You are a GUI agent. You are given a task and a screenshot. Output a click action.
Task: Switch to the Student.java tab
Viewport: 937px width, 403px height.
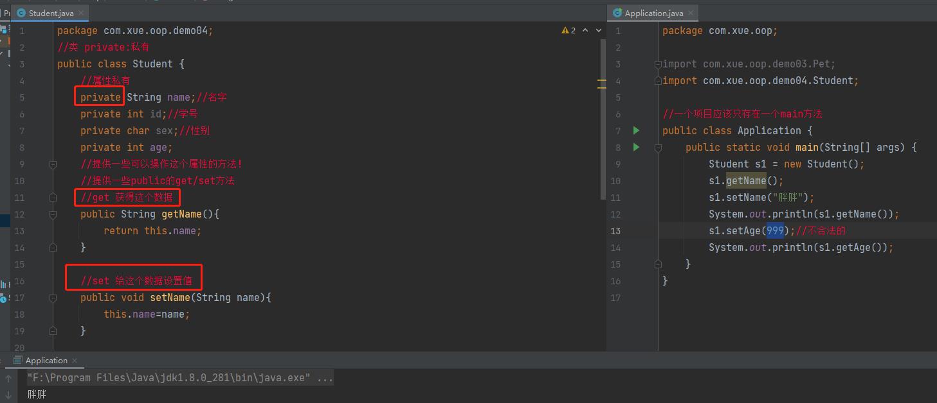coord(51,13)
